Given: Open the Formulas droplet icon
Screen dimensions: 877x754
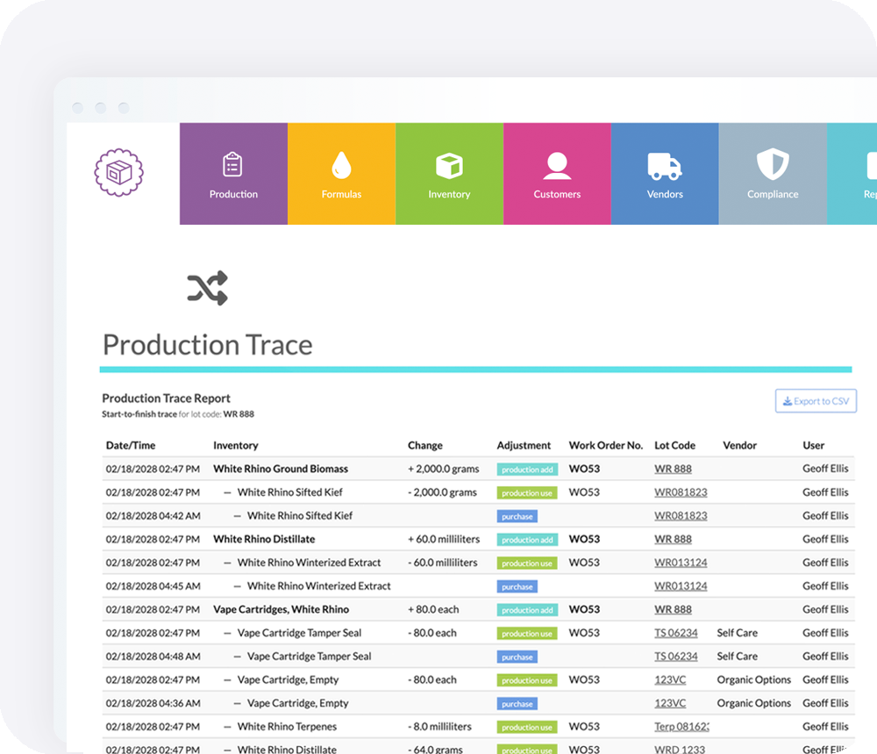Looking at the screenshot, I should (x=341, y=164).
